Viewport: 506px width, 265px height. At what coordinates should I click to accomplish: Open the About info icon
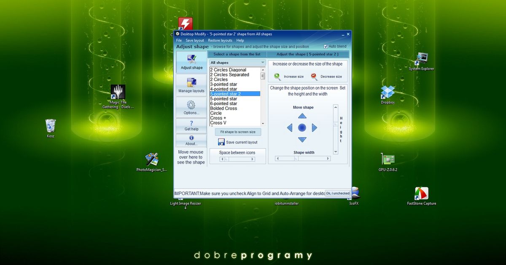click(x=191, y=138)
